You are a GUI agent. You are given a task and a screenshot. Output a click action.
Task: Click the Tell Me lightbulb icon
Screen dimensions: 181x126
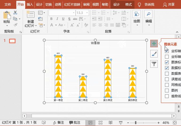[140, 5]
